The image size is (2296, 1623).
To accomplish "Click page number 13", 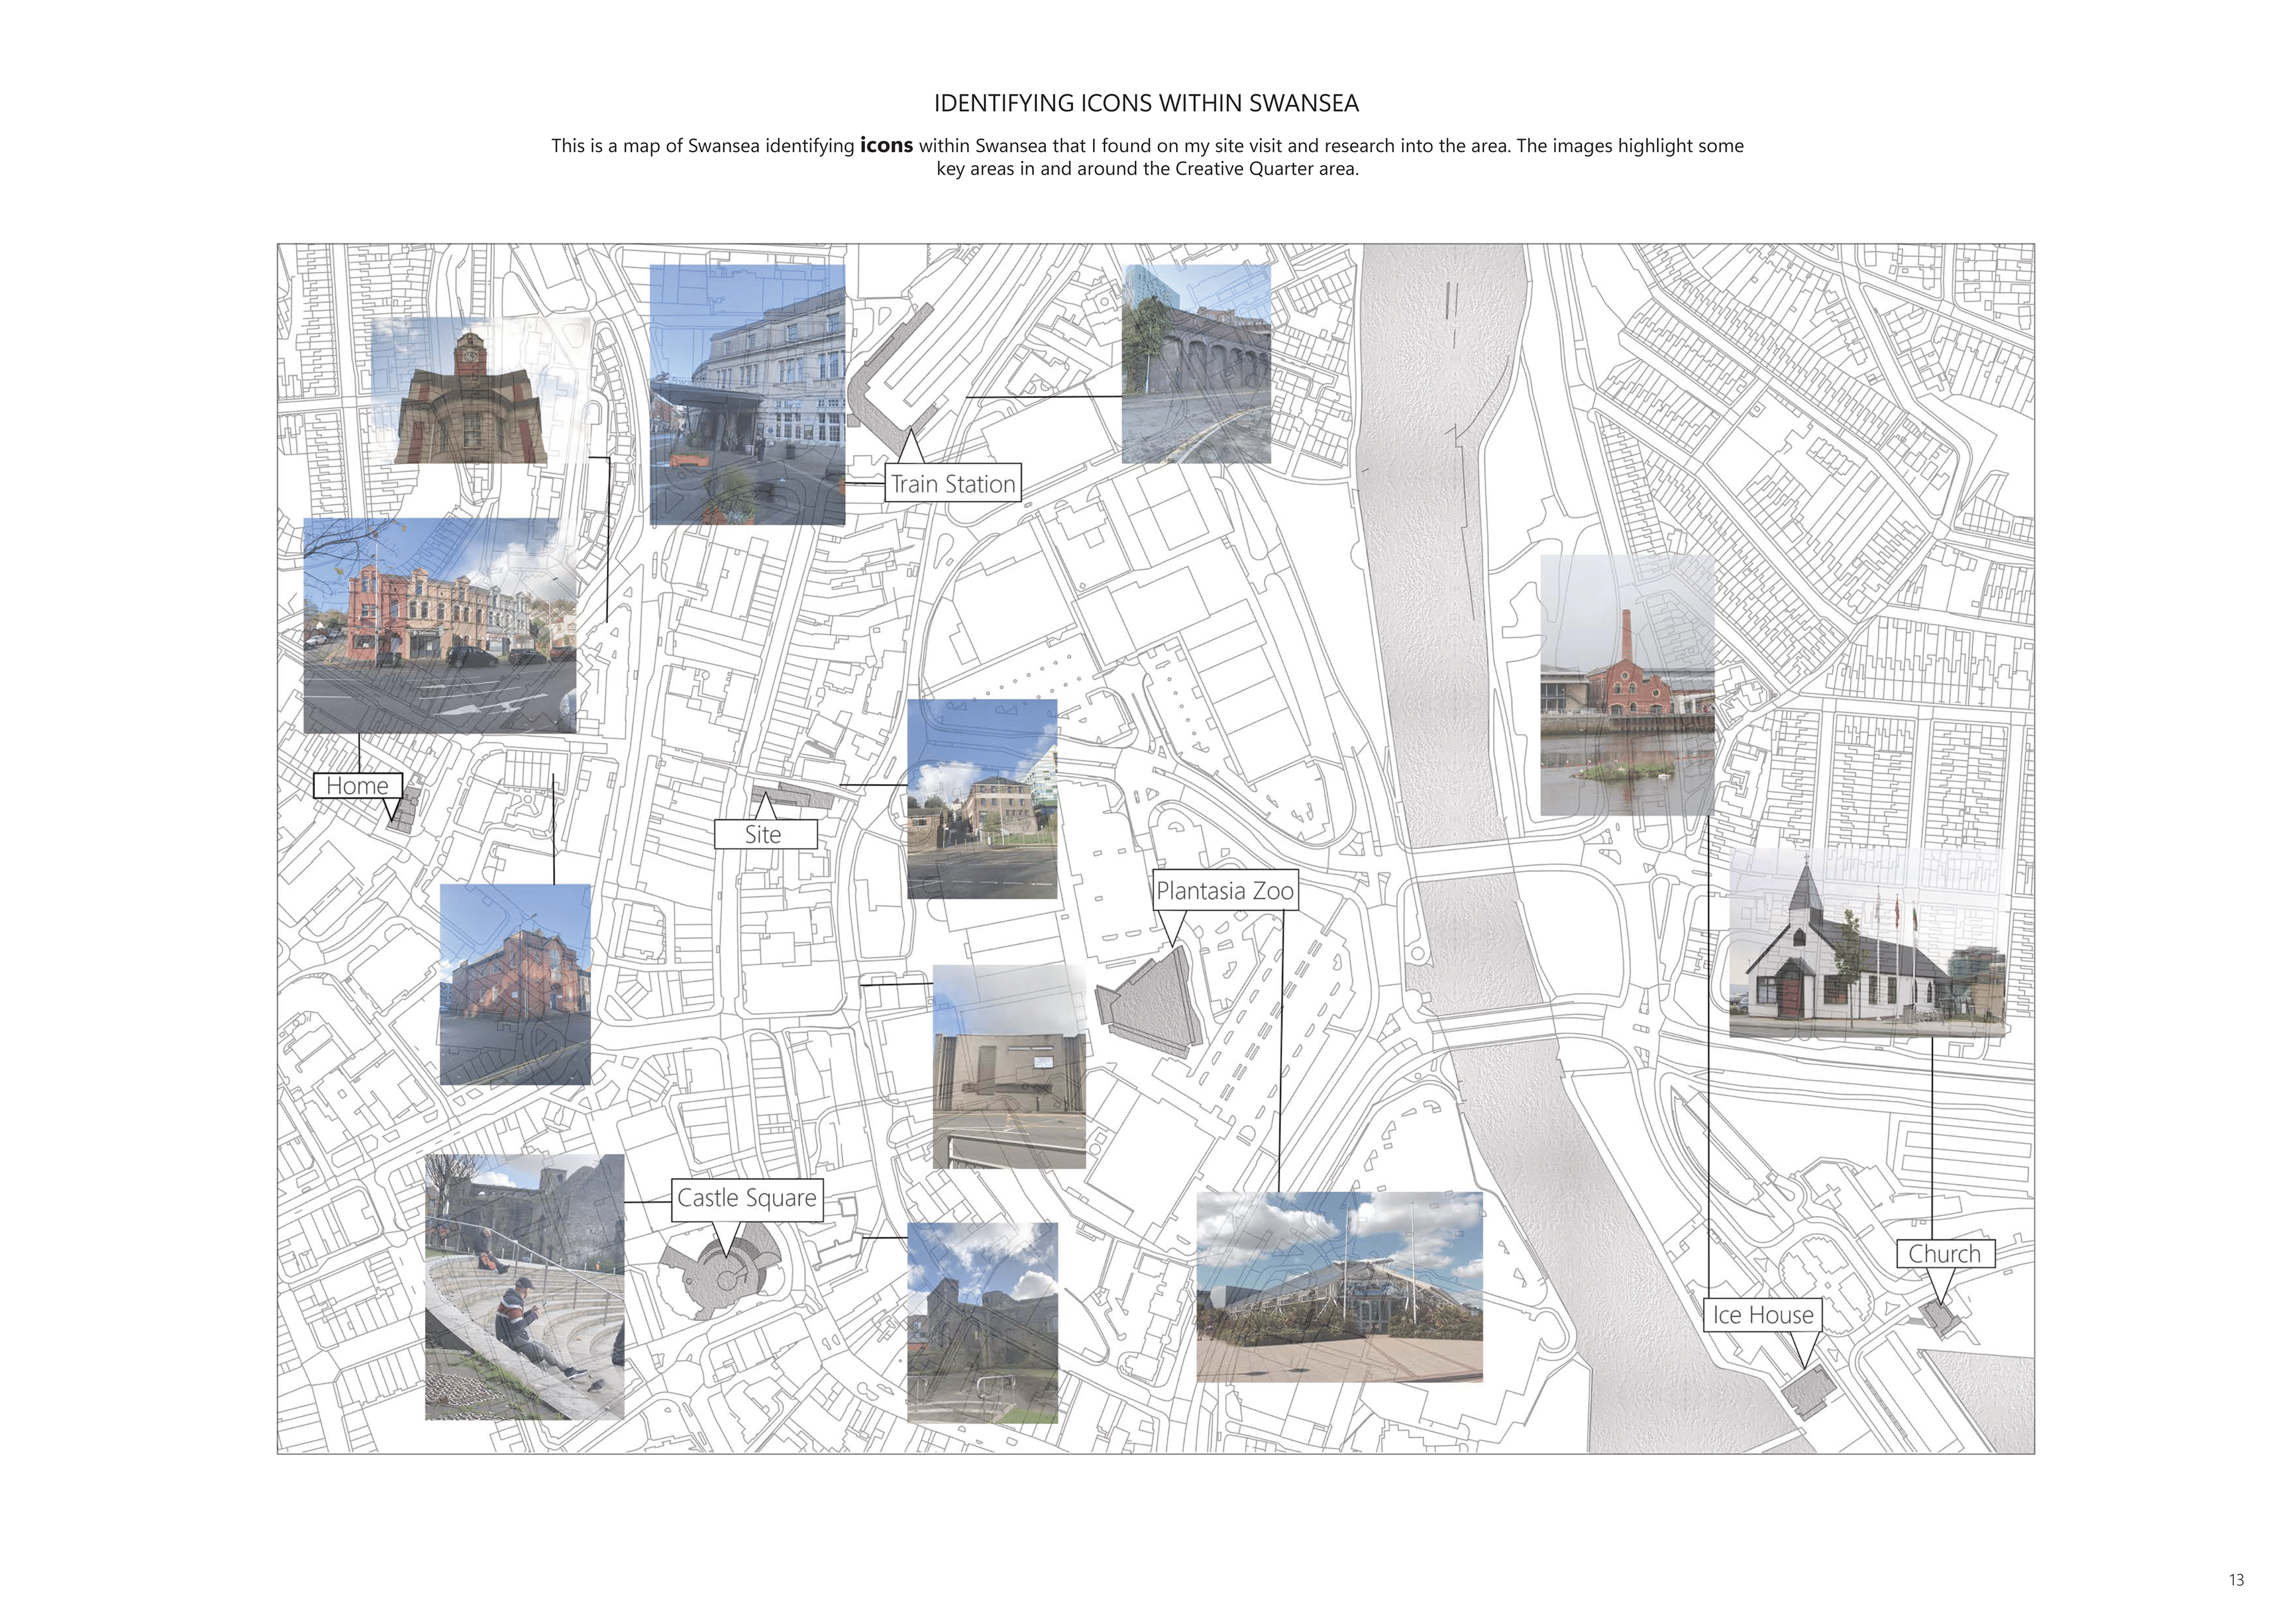I will click(2236, 1580).
